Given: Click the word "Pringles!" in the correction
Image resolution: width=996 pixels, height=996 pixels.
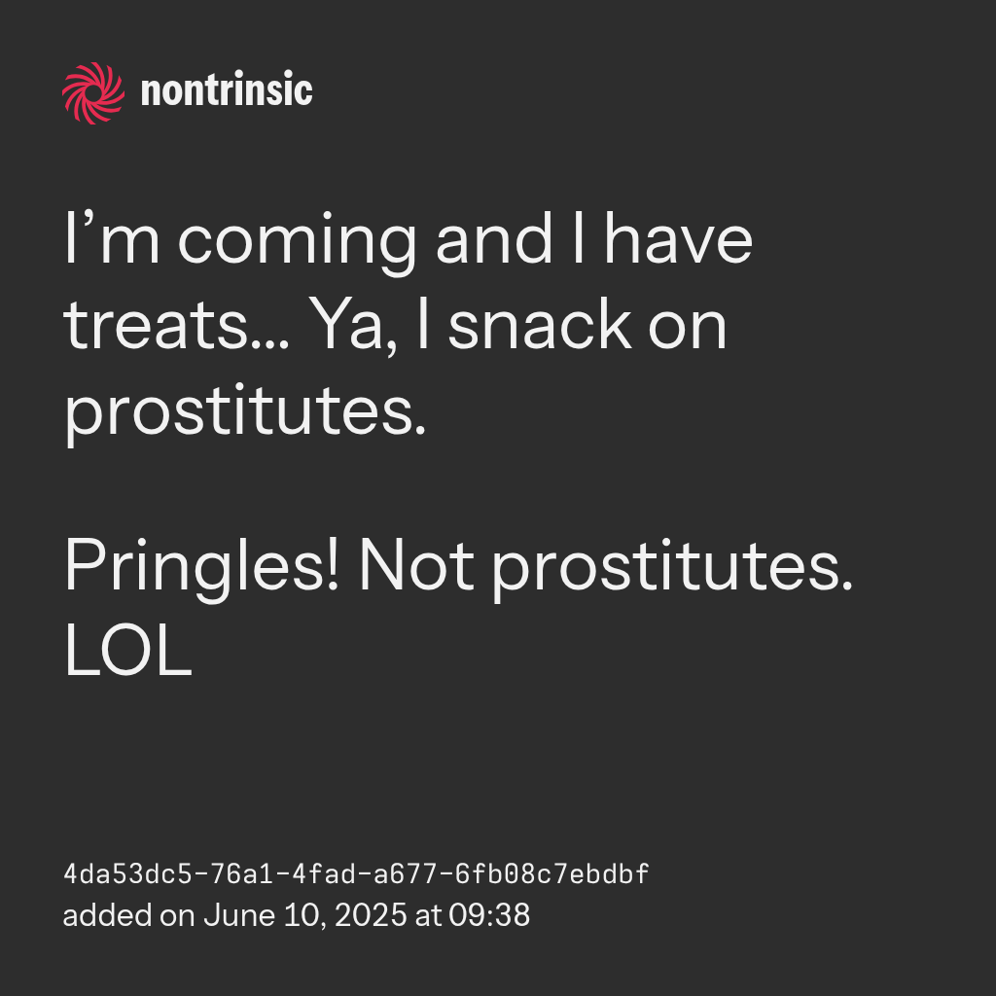Looking at the screenshot, I should [x=201, y=569].
